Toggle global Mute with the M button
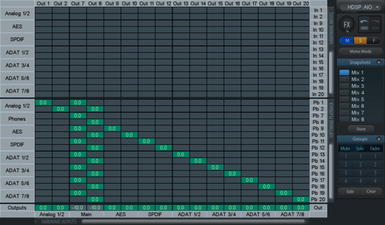Image resolution: width=385 pixels, height=225 pixels. click(347, 40)
